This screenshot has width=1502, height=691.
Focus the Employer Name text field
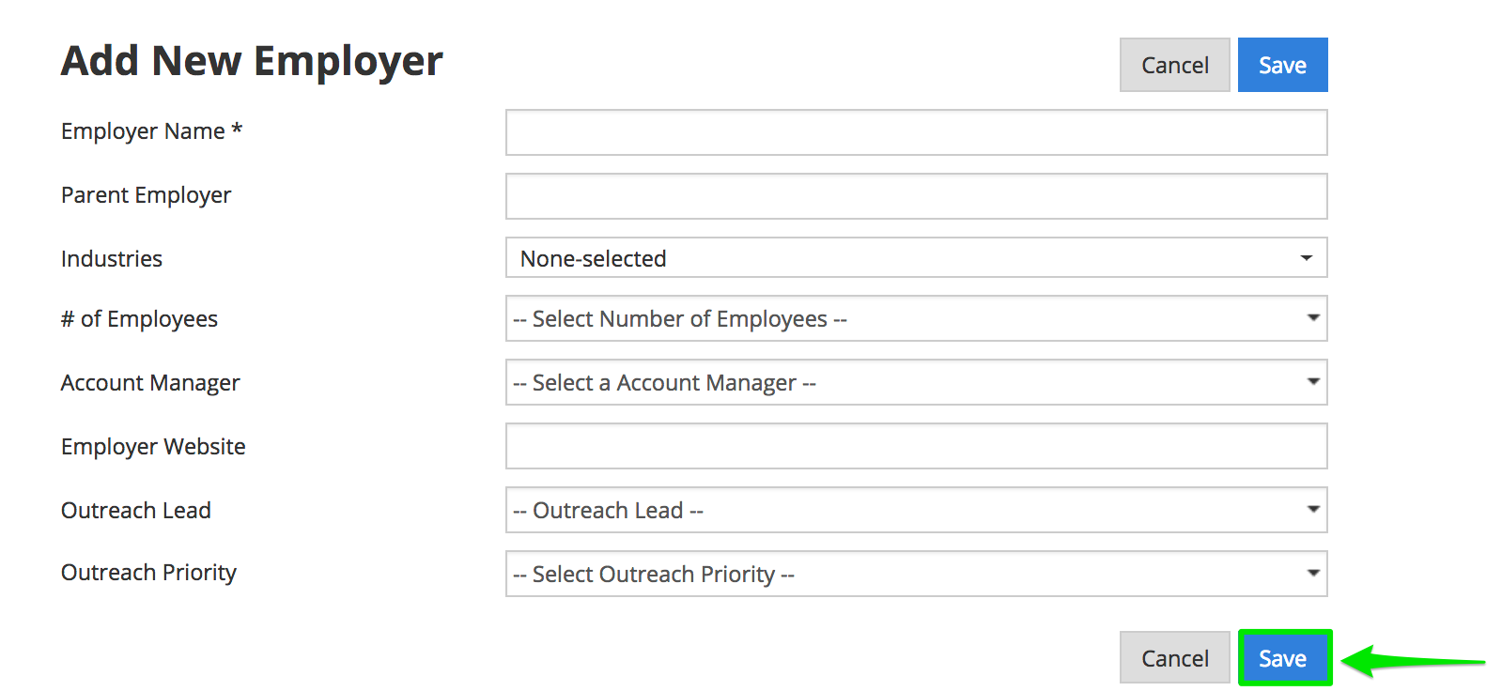point(916,132)
